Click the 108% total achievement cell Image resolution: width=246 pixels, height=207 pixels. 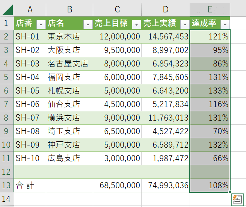pyautogui.click(x=210, y=185)
